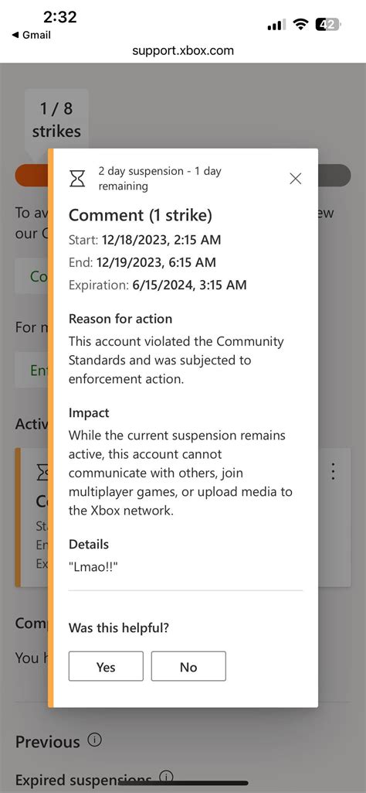366x793 pixels.
Task: Tap the Wi-Fi status icon
Action: pos(301,24)
